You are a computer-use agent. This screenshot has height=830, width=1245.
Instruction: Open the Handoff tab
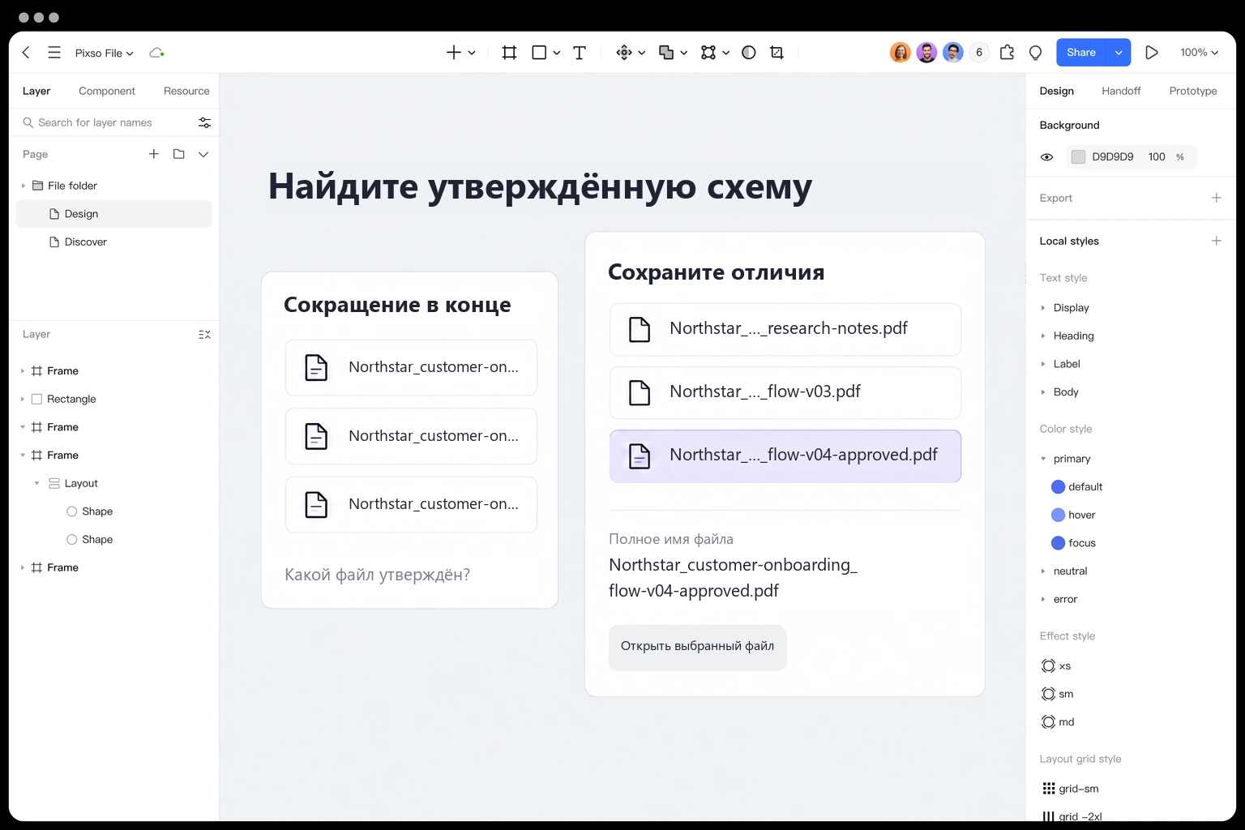1121,91
